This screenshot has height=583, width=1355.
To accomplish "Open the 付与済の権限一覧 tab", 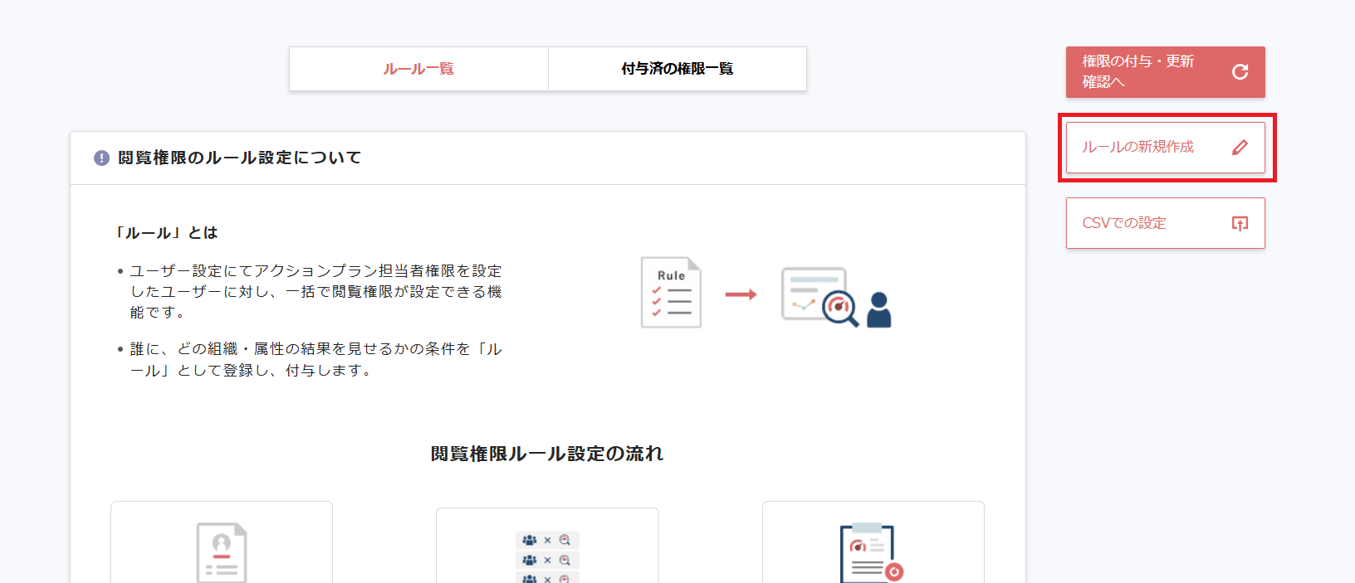I will tap(677, 69).
